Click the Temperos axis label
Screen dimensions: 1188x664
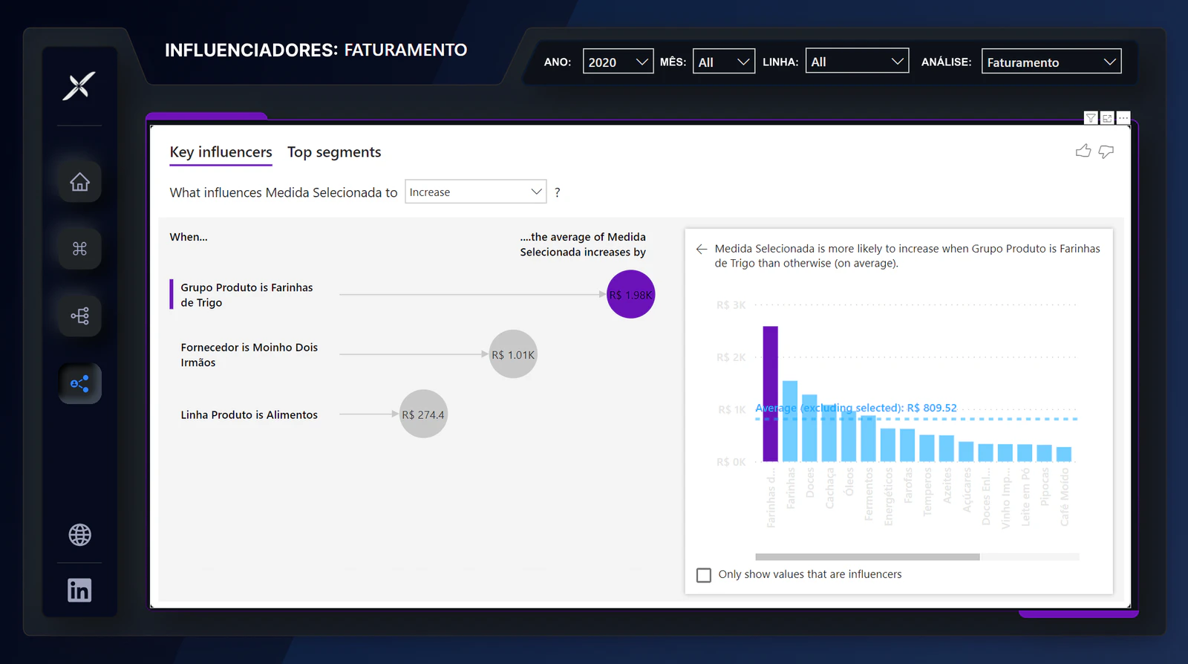[x=927, y=491]
